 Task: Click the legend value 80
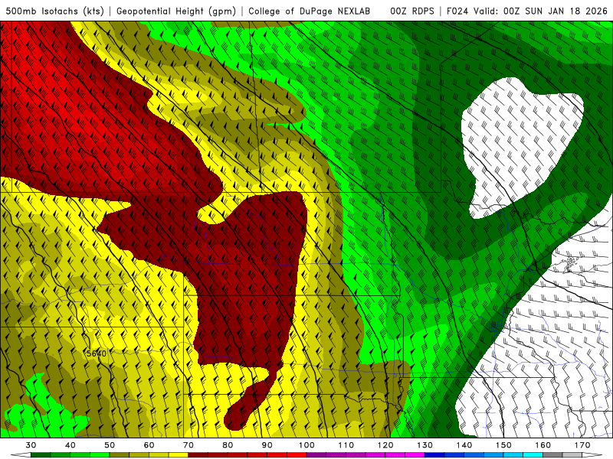(x=228, y=445)
